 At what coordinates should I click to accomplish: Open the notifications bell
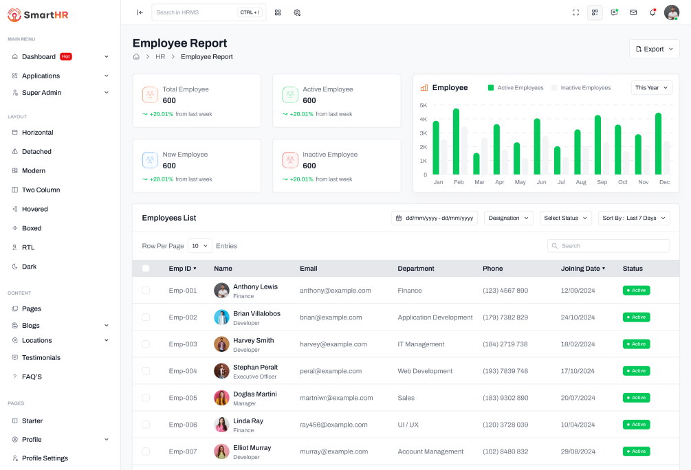point(652,12)
